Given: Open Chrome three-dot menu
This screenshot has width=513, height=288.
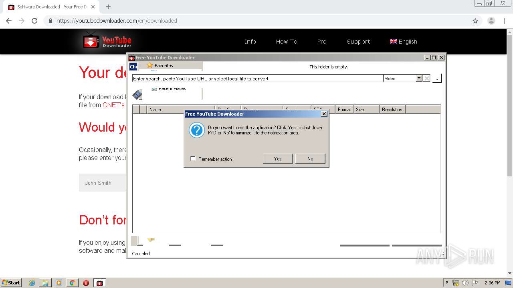Looking at the screenshot, I should [505, 21].
